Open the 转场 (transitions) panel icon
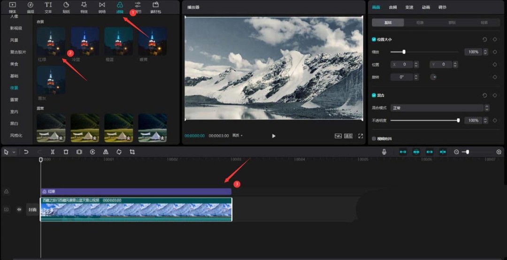Viewport: 507px width, 260px height. 102,7
